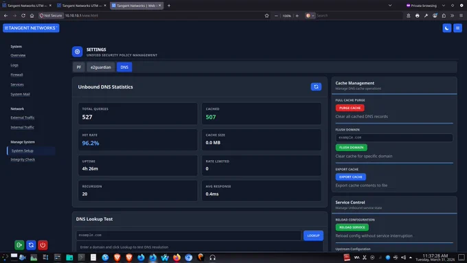Open the list all tabs dropdown
Viewport: 467px width, 263px height.
click(390, 5)
